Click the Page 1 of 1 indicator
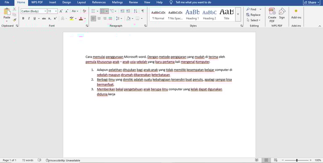 (10, 160)
